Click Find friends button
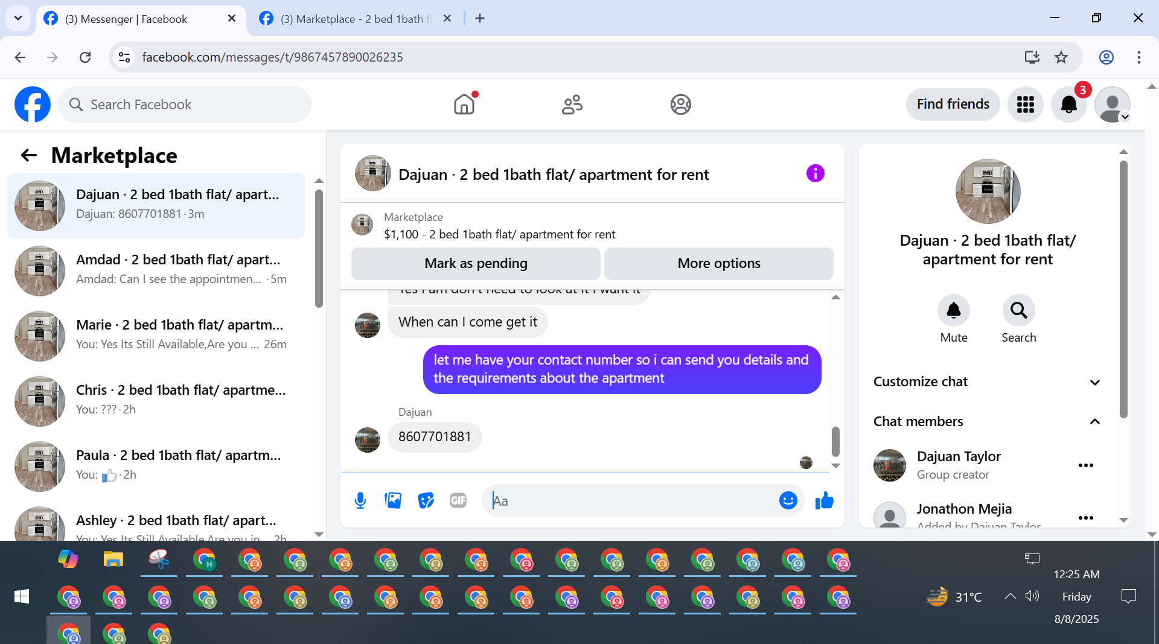Image resolution: width=1159 pixels, height=644 pixels. pos(953,104)
